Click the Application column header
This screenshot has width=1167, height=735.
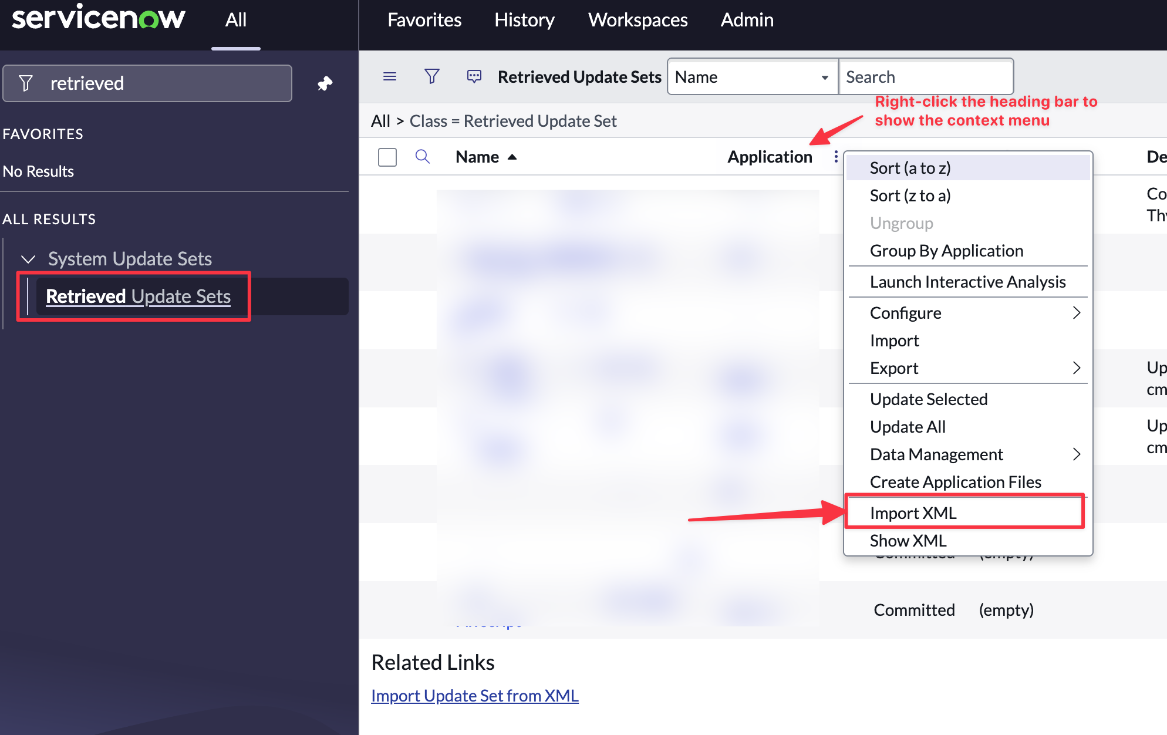point(770,157)
